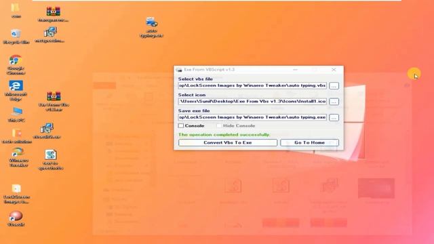Screen dimensions: 434x244
Task: Close the Exe From VBScript dialog
Action: coord(334,70)
